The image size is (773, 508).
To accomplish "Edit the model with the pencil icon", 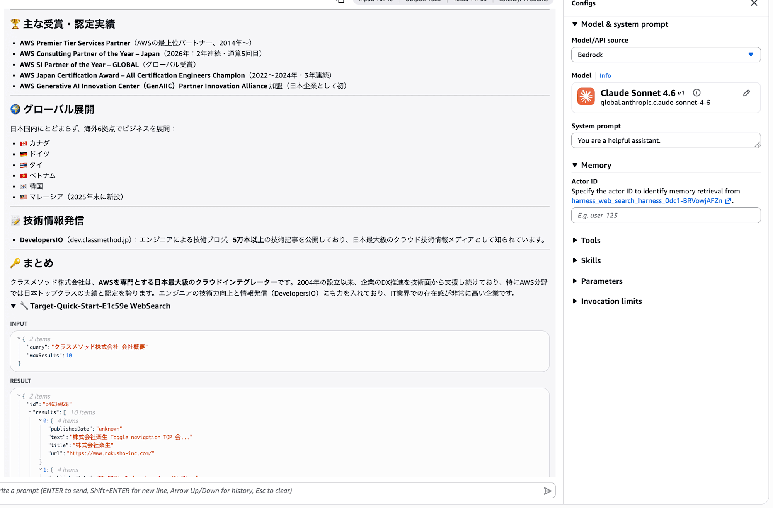I will tap(746, 93).
